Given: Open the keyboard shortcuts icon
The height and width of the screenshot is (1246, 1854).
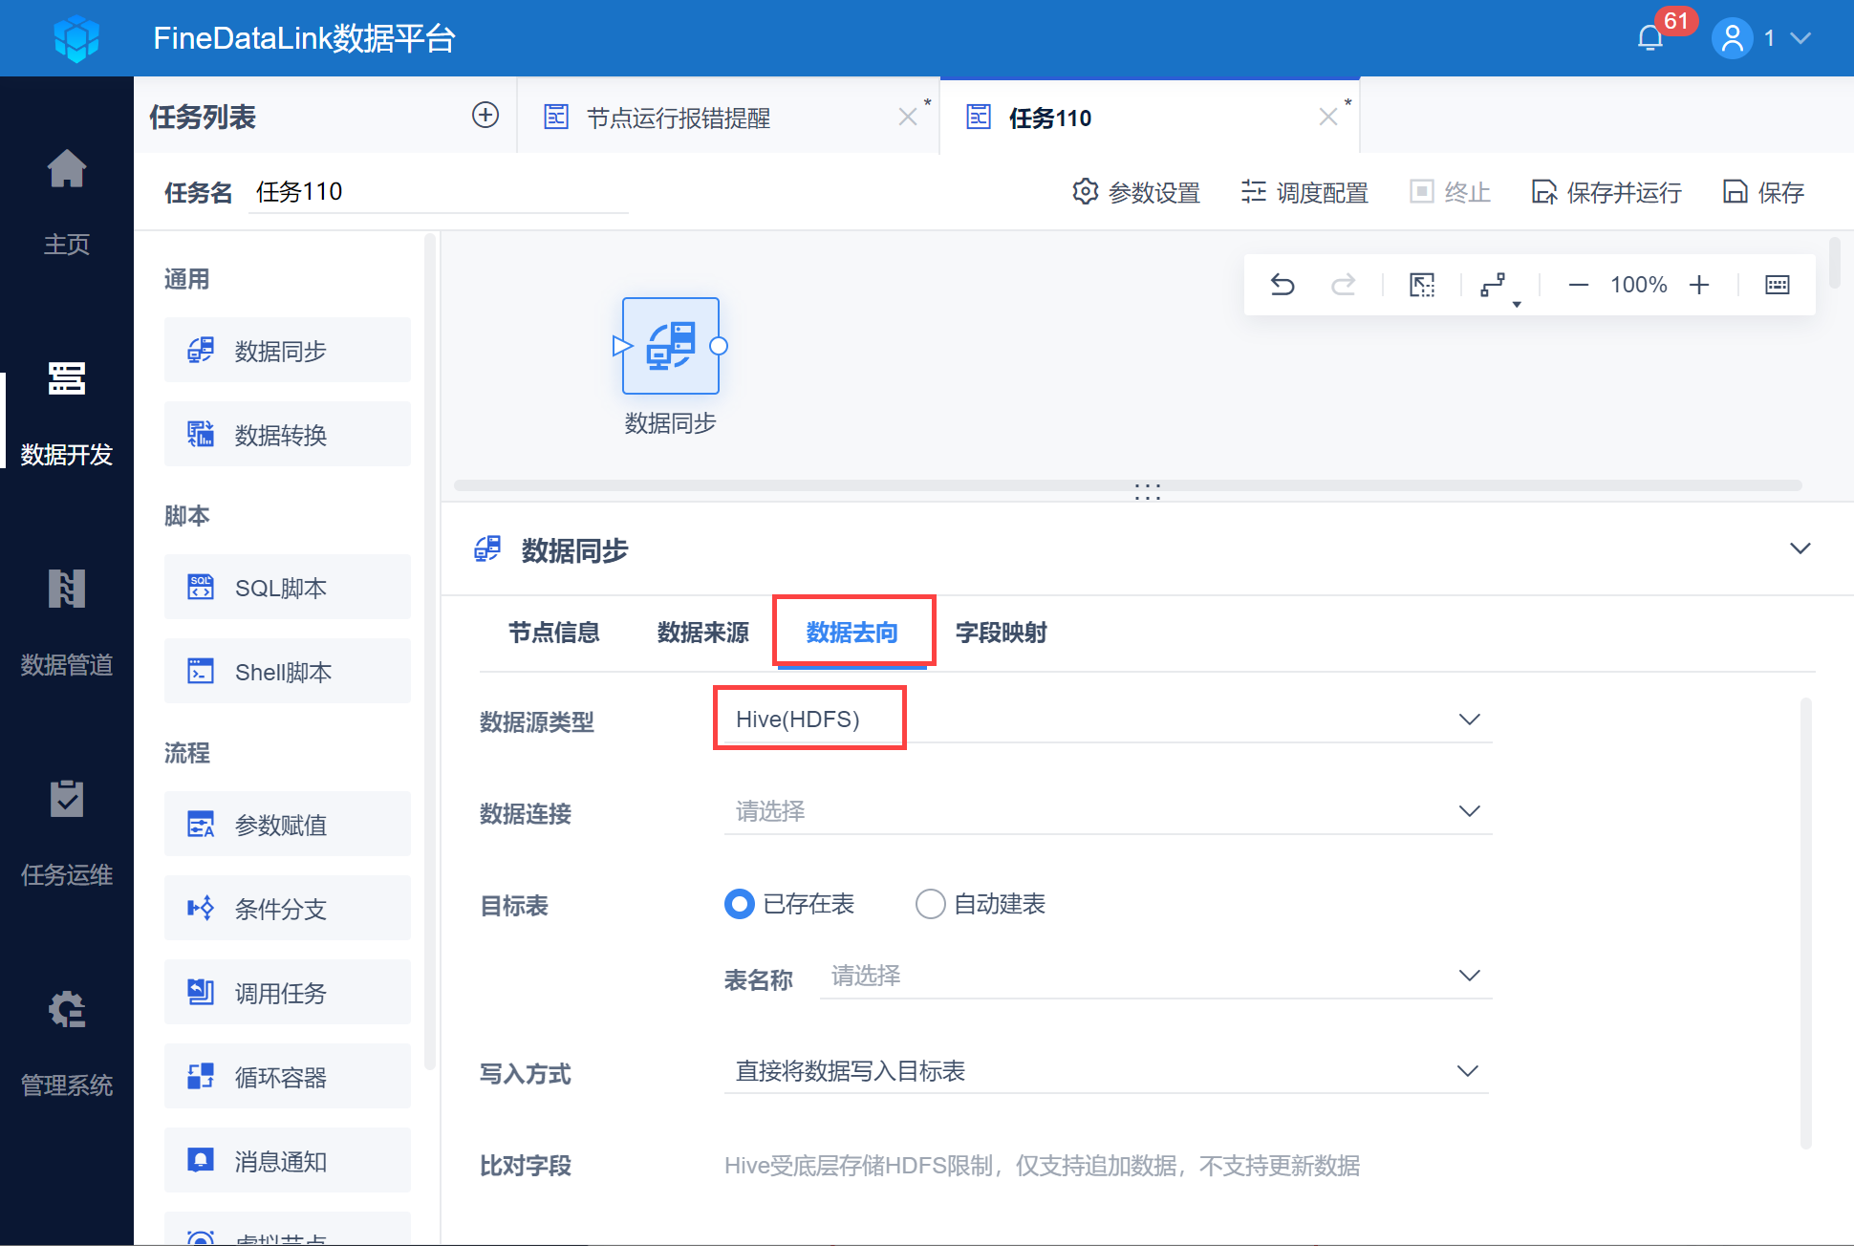Looking at the screenshot, I should click(x=1778, y=285).
